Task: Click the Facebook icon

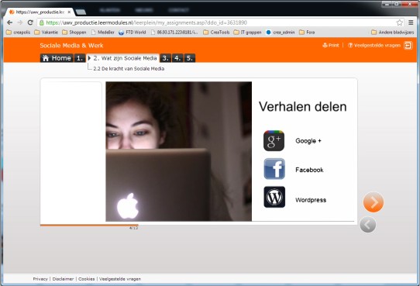Action: tap(274, 169)
